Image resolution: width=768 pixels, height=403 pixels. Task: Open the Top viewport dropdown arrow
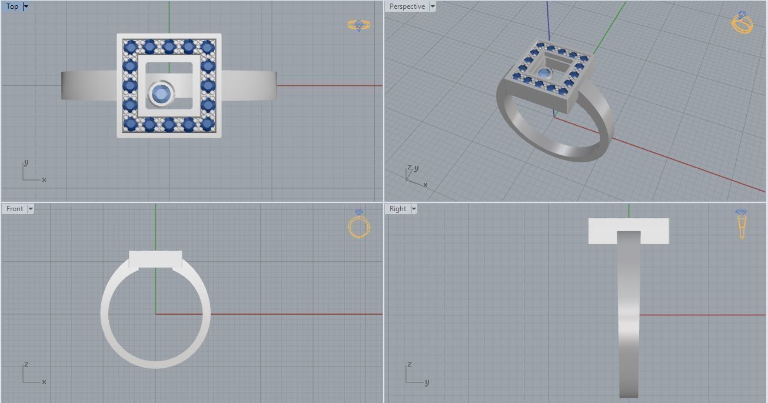pos(26,6)
